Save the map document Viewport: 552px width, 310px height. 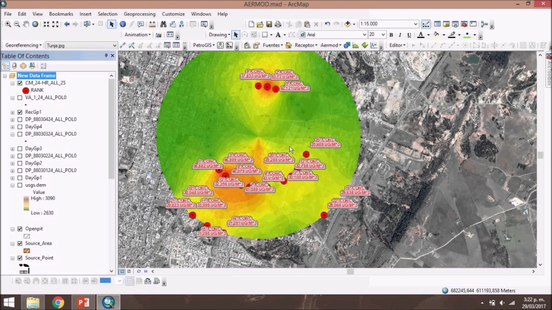[x=269, y=24]
